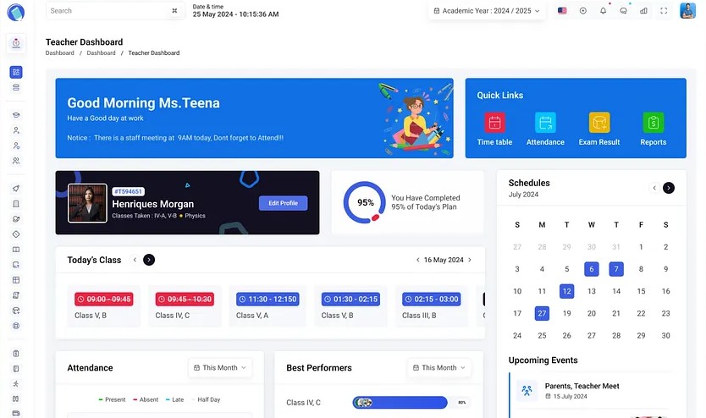Toggle the Late legend in Attendance chart
This screenshot has width=706, height=418.
(174, 399)
